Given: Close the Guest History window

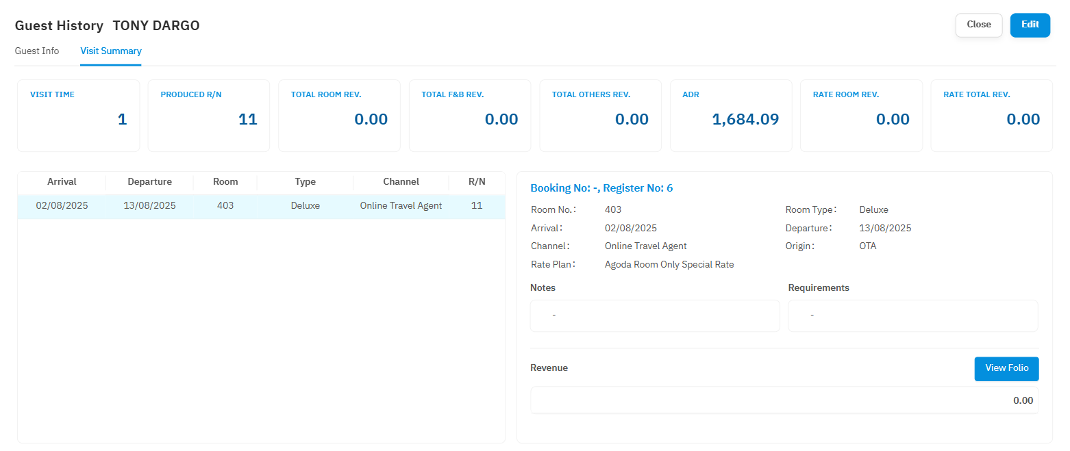Looking at the screenshot, I should [x=978, y=25].
